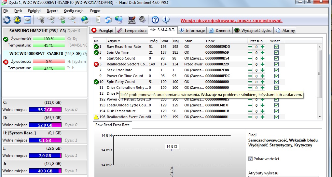The height and width of the screenshot is (177, 332).
Task: Click the disk with green checkmark icon
Action: 62,20
